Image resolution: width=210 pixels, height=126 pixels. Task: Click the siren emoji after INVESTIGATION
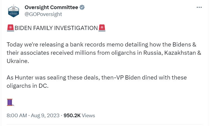(102, 28)
